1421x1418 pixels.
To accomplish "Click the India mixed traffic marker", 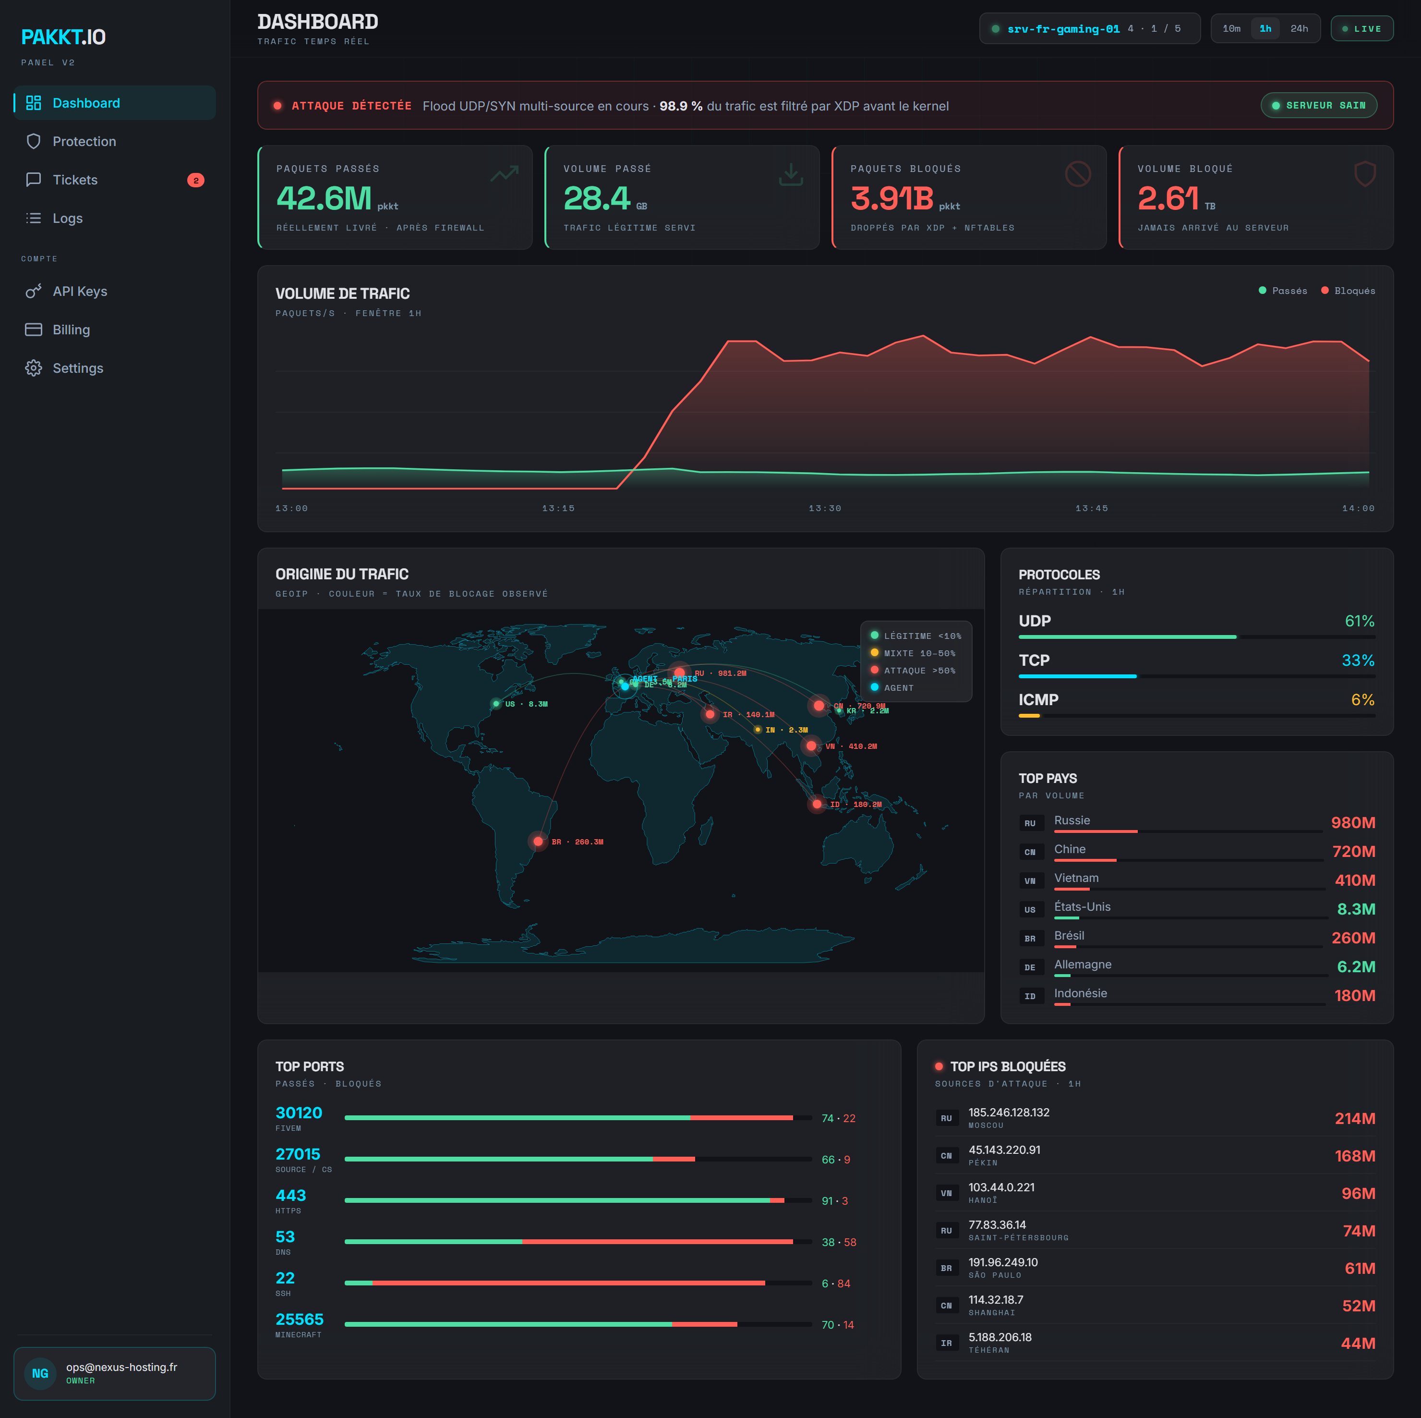I will tap(758, 730).
